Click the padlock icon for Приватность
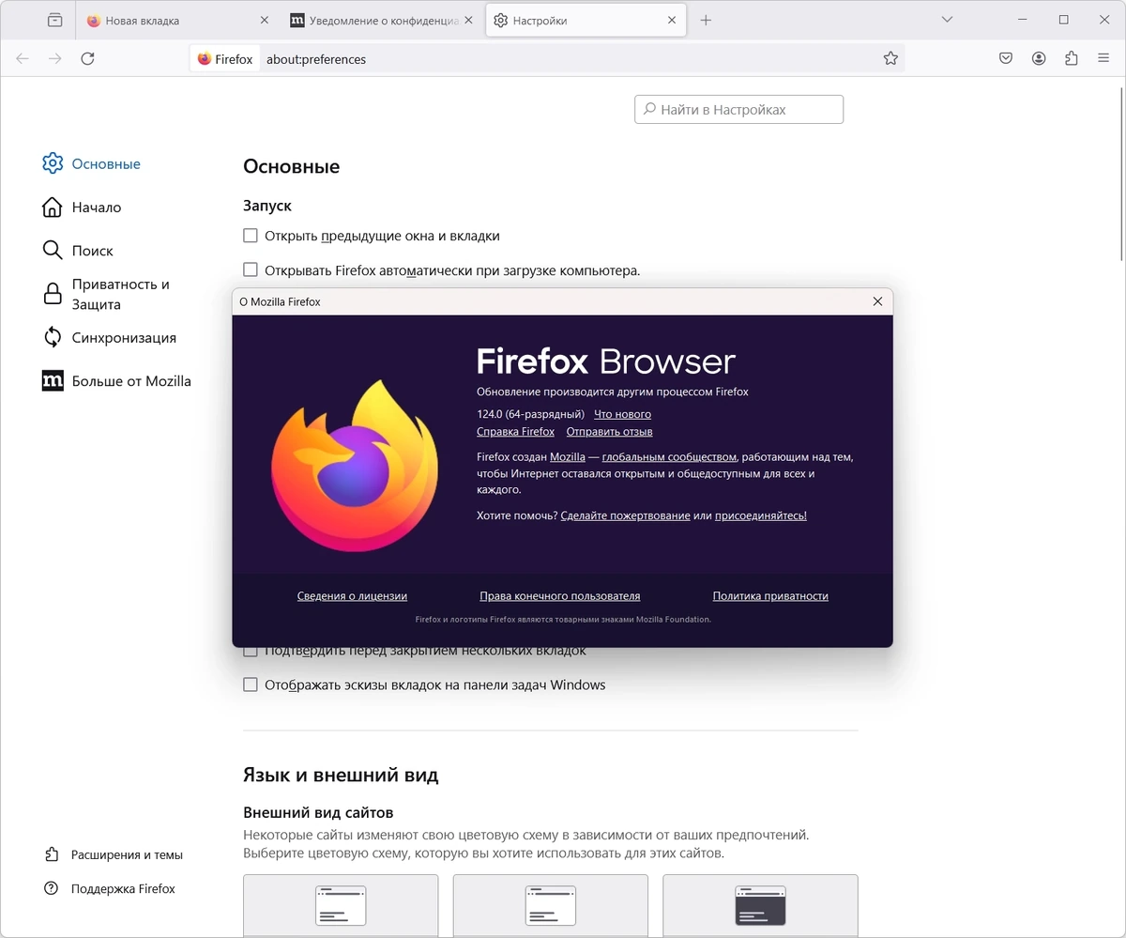 pyautogui.click(x=53, y=294)
